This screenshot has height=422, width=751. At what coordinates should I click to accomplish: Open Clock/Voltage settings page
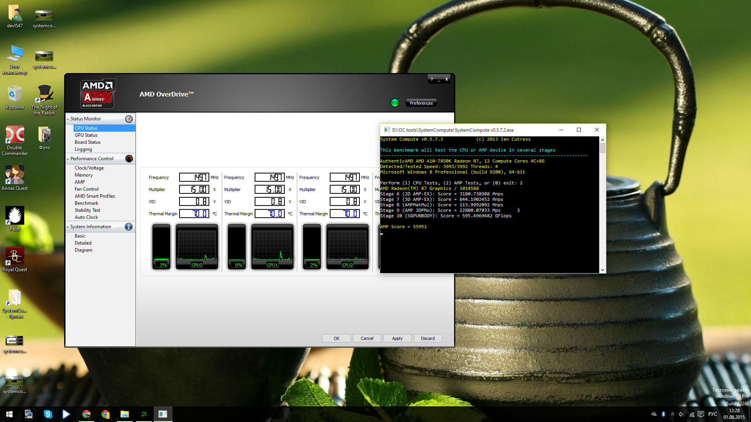(89, 168)
